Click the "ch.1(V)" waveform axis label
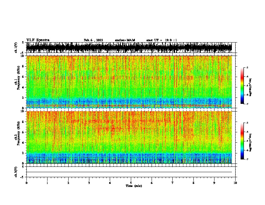 pyautogui.click(x=16, y=48)
